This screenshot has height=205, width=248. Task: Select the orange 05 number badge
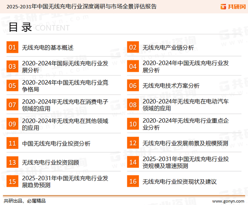12,86
